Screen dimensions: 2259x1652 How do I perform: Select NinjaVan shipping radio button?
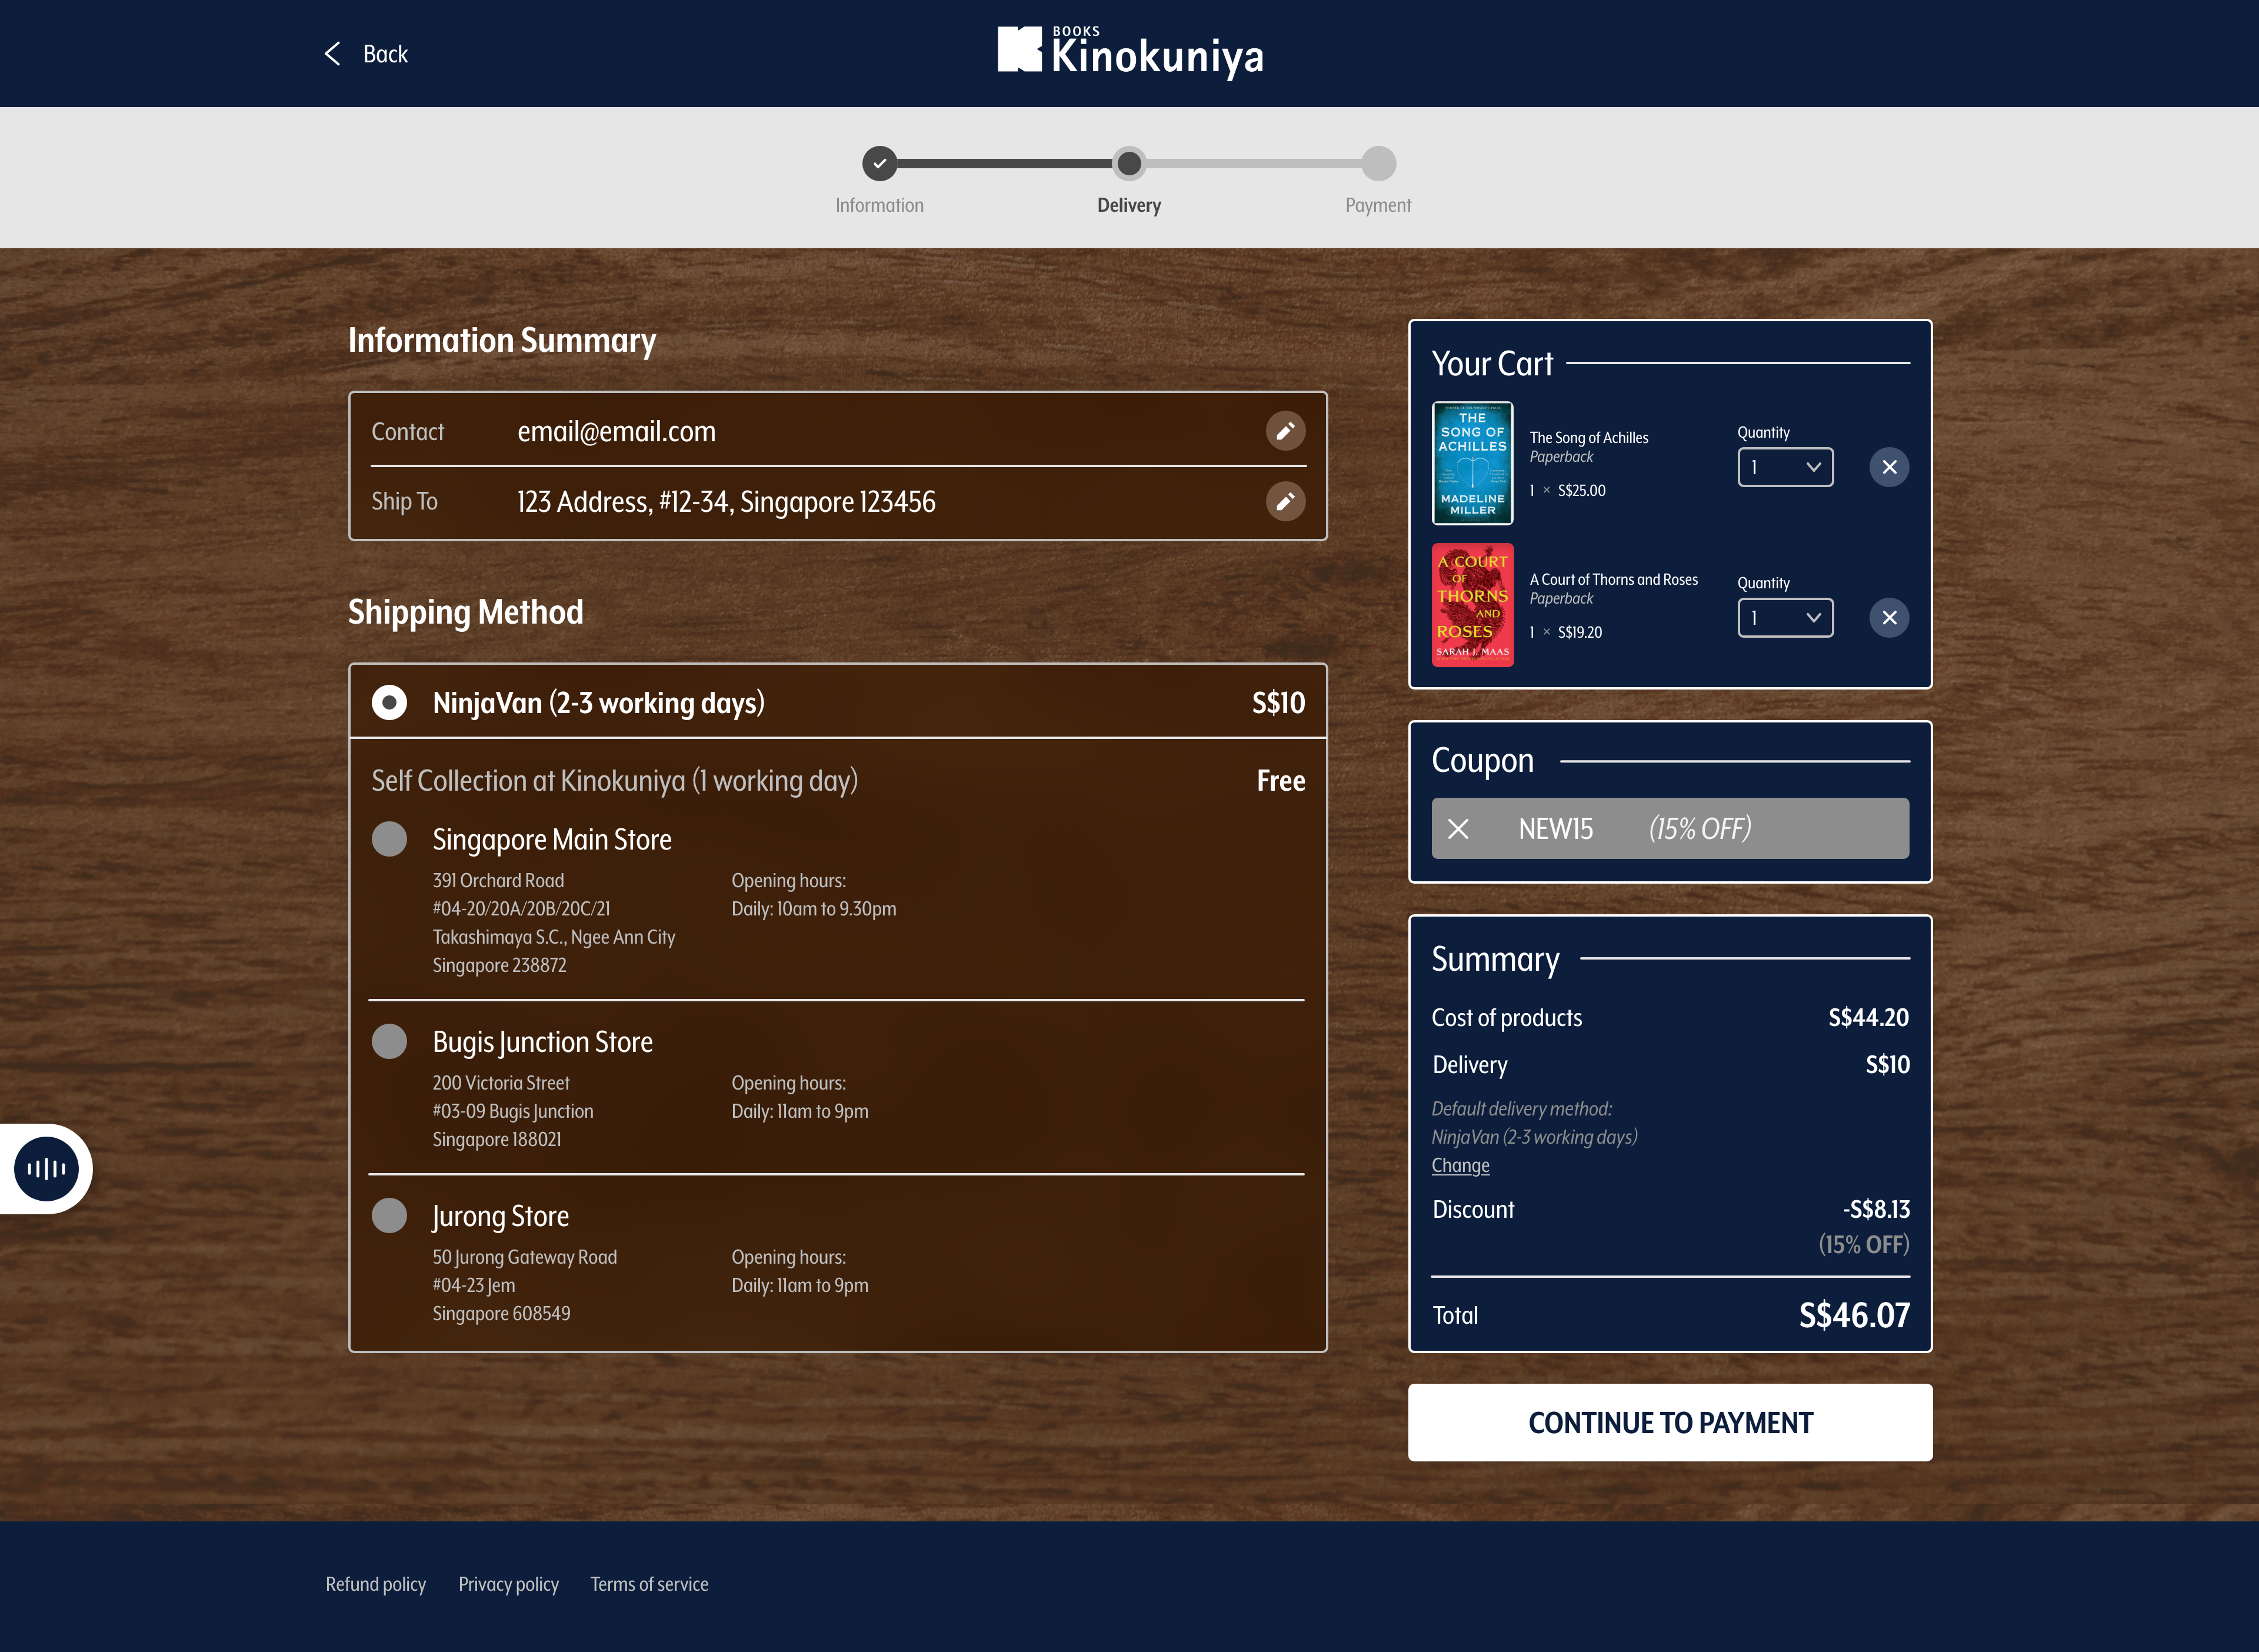pos(389,702)
